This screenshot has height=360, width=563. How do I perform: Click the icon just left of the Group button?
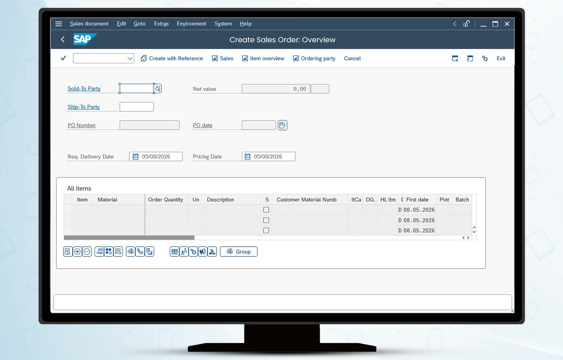point(212,252)
